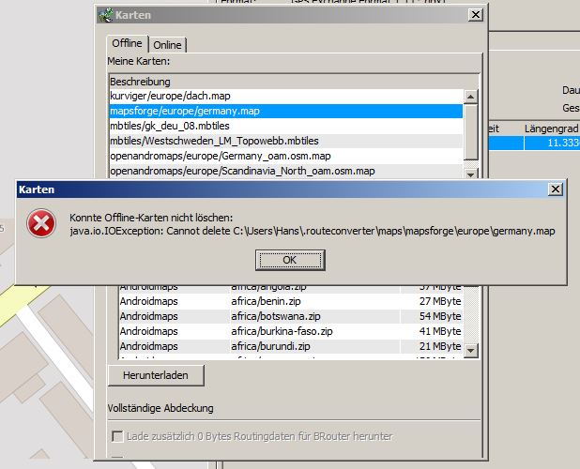The width and height of the screenshot is (580, 469).
Task: Click the red error icon
Action: [40, 223]
